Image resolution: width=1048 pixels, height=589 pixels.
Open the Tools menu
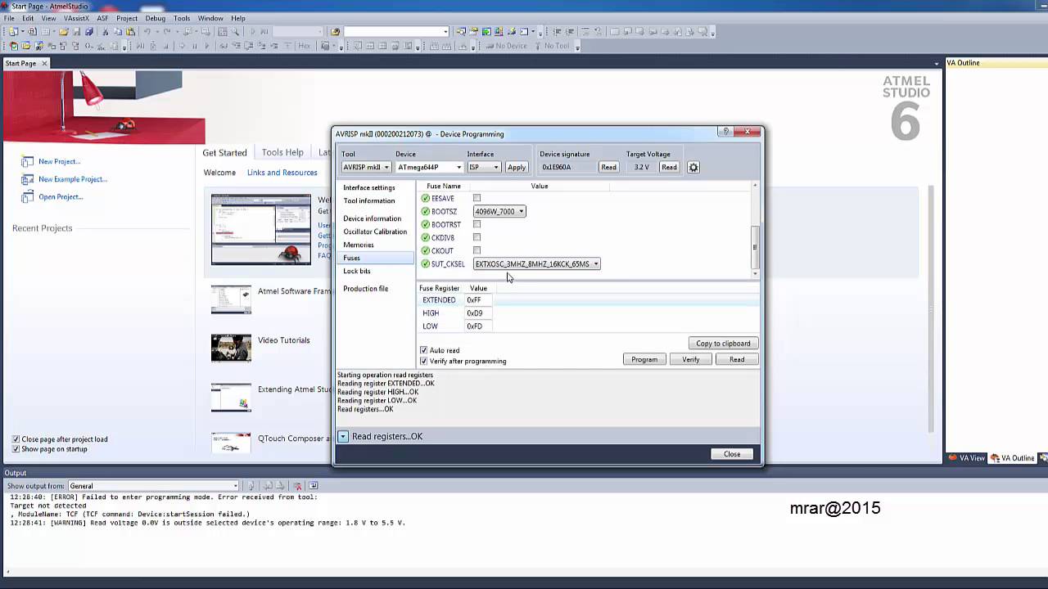tap(182, 18)
